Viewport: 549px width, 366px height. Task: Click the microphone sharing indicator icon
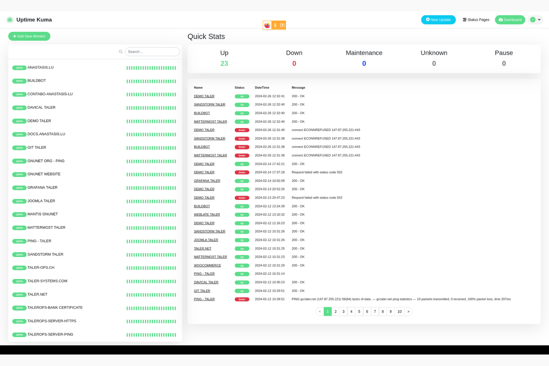[275, 25]
